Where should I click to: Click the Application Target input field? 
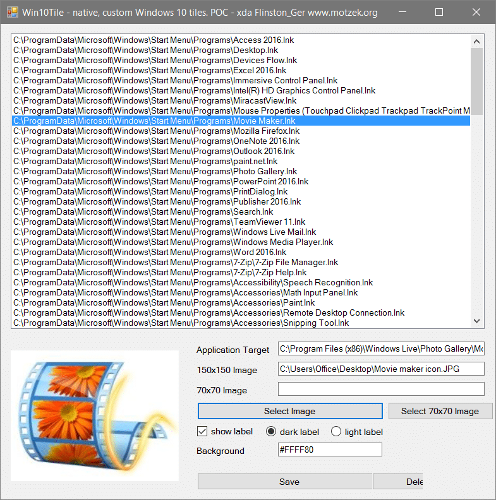point(381,348)
